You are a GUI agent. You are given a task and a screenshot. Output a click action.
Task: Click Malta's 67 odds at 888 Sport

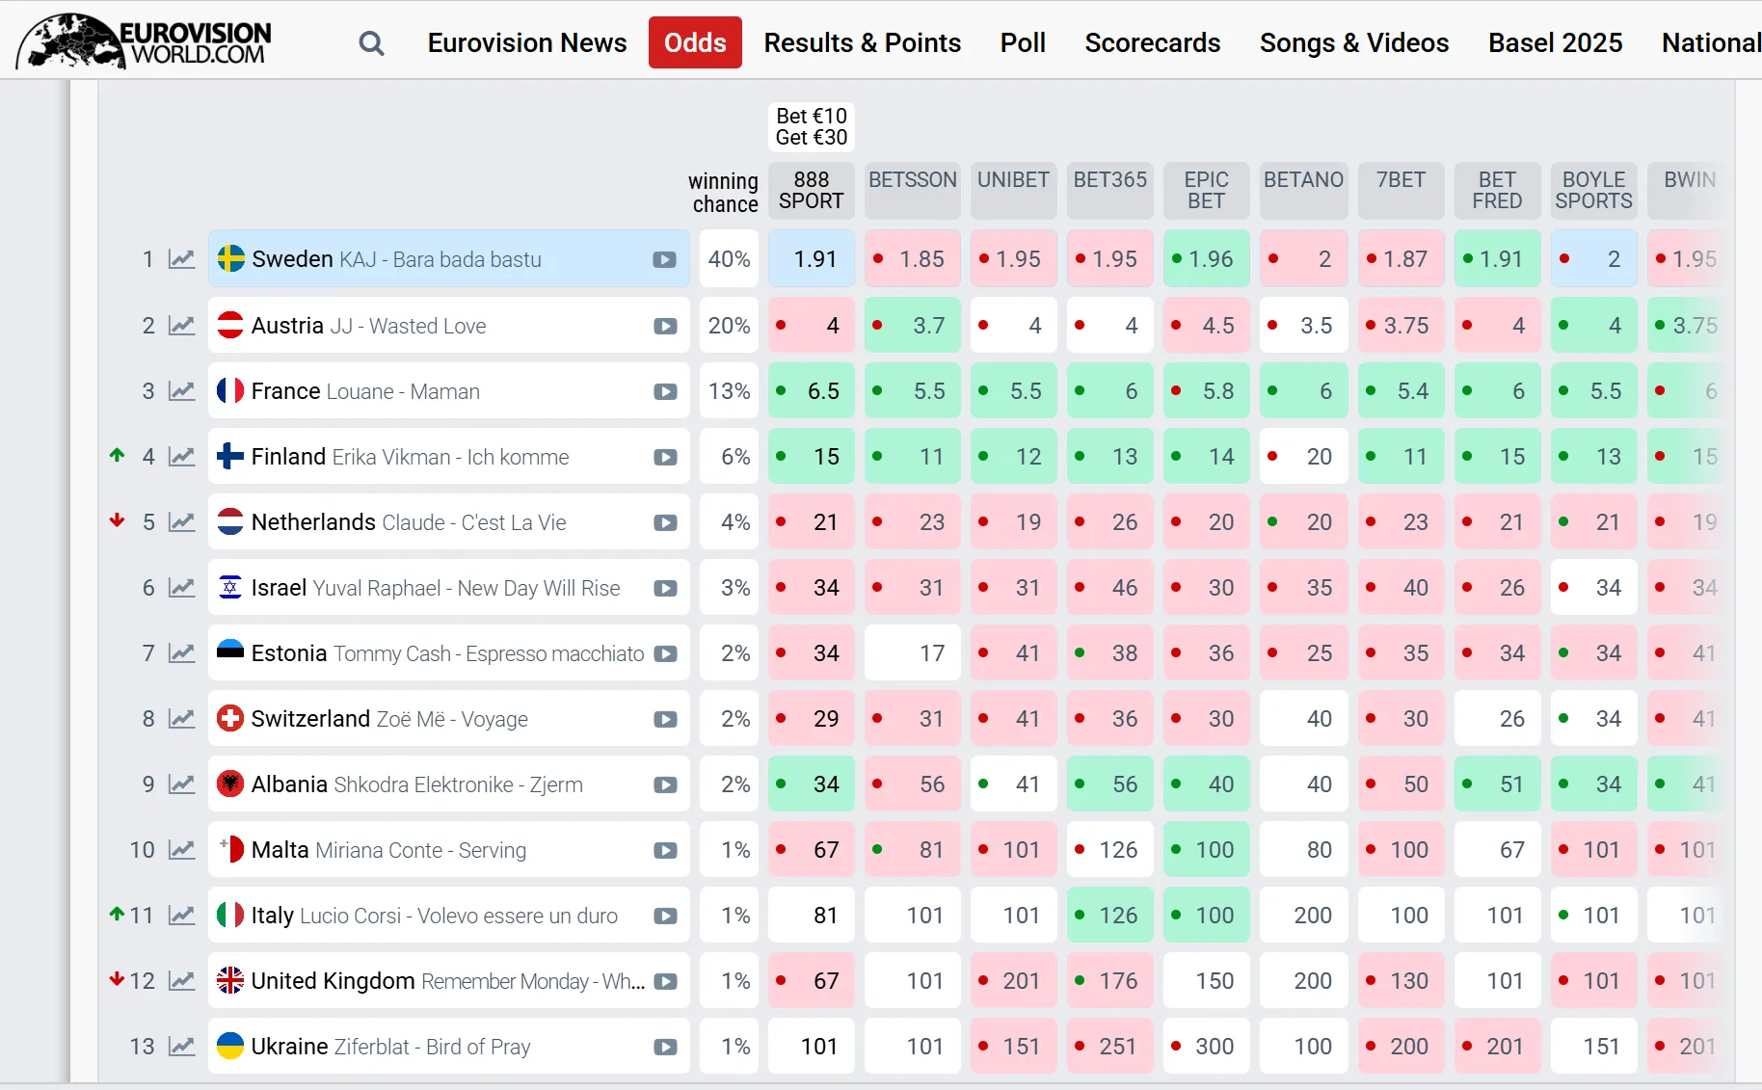[x=812, y=850]
